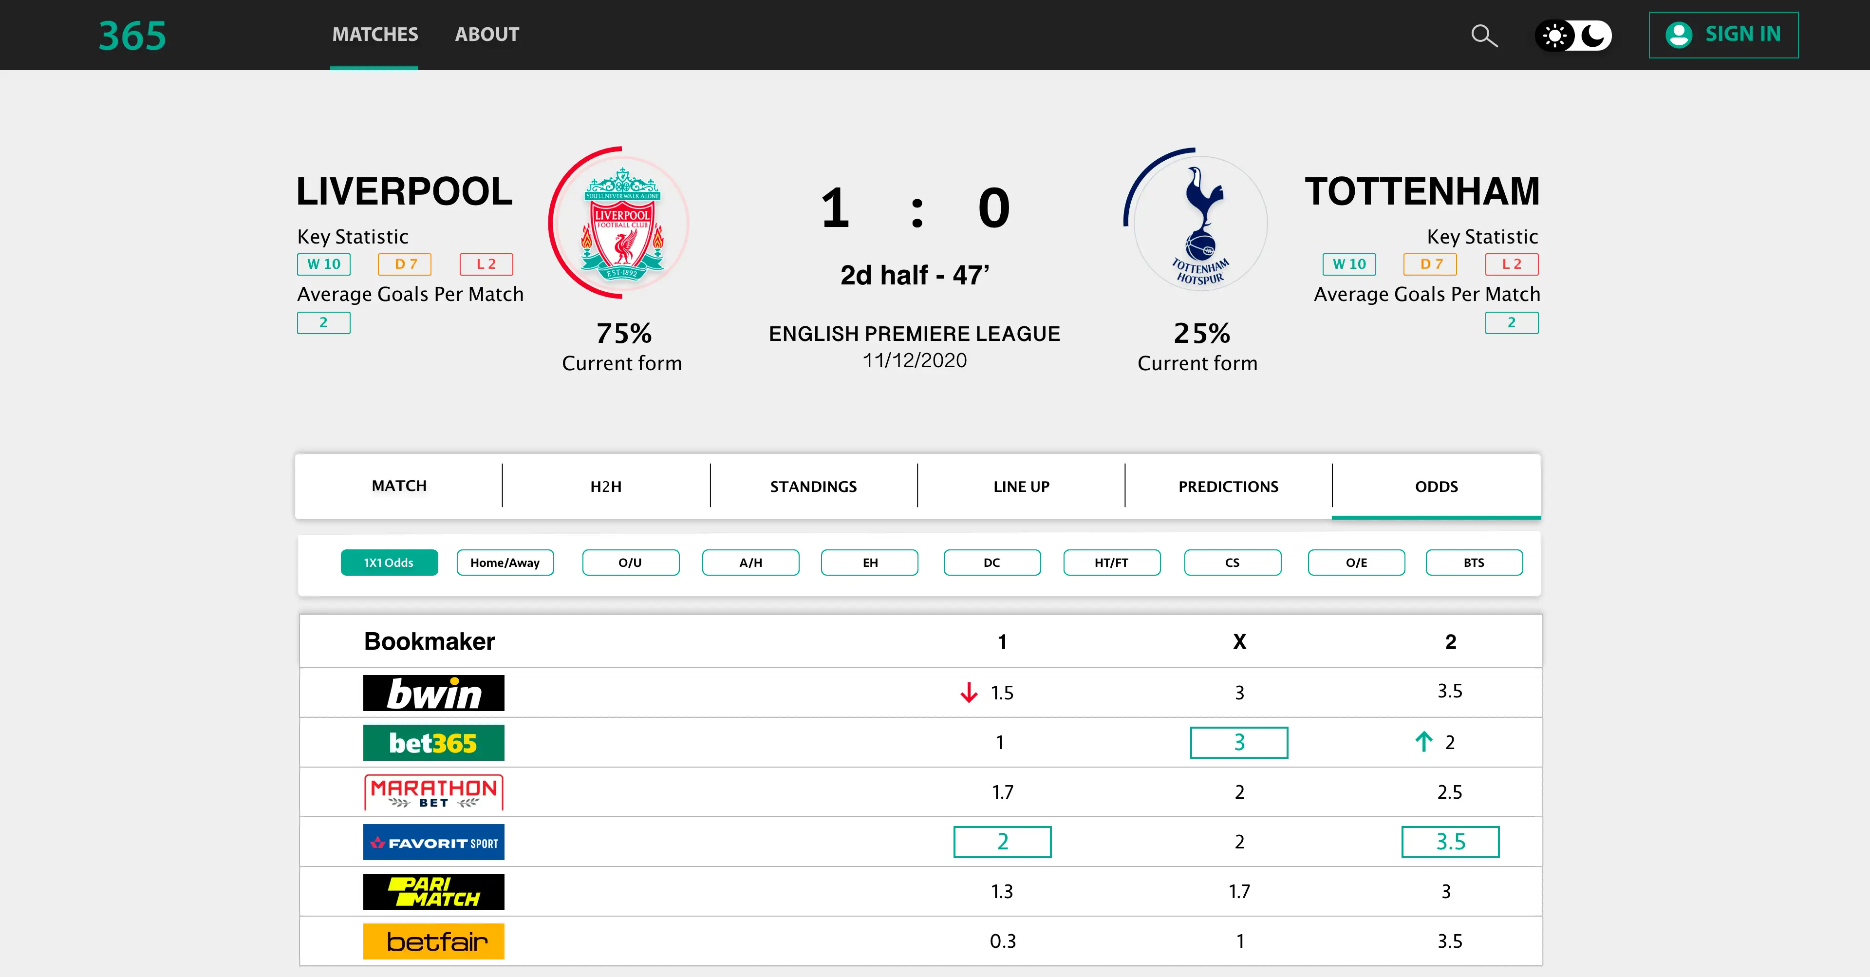Open the betfair bookmaker logo

(433, 941)
